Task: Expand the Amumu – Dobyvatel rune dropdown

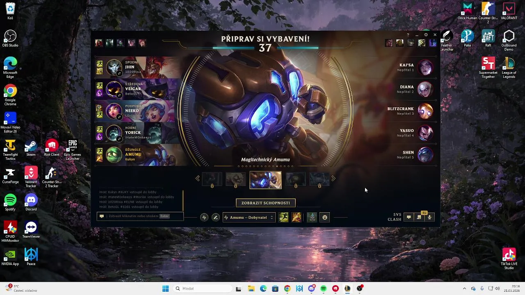Action: tap(249, 217)
